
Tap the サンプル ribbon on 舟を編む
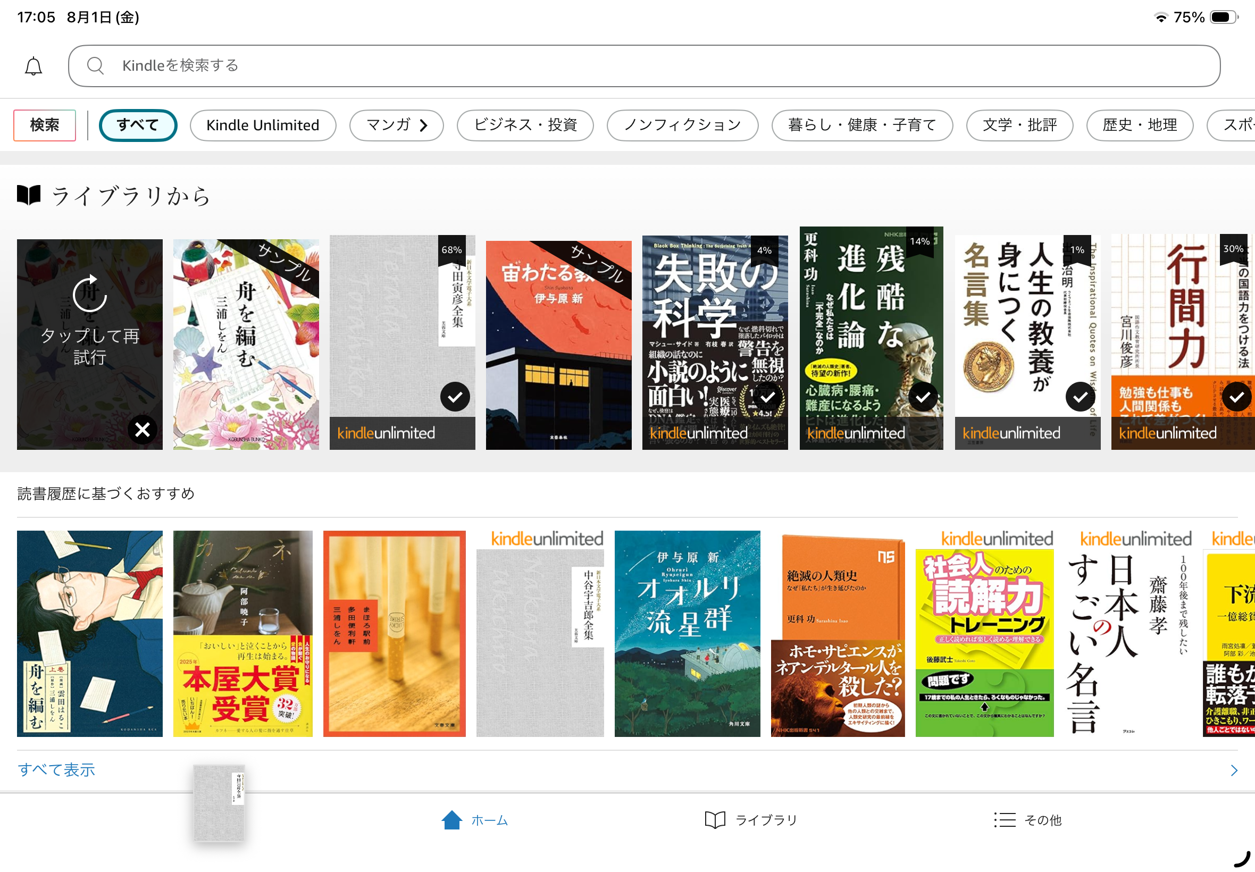tap(283, 264)
